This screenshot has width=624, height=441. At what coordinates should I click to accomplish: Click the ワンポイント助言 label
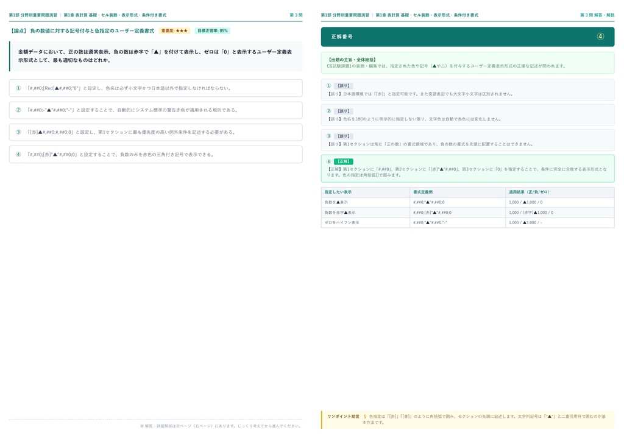(x=343, y=417)
